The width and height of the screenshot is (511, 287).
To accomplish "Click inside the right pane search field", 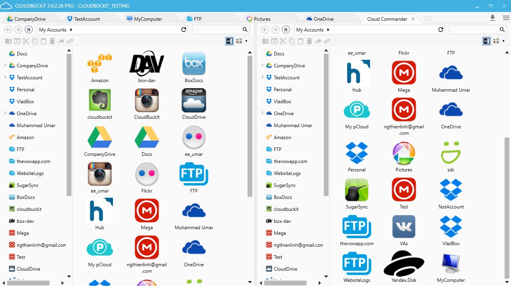I will coord(475,29).
